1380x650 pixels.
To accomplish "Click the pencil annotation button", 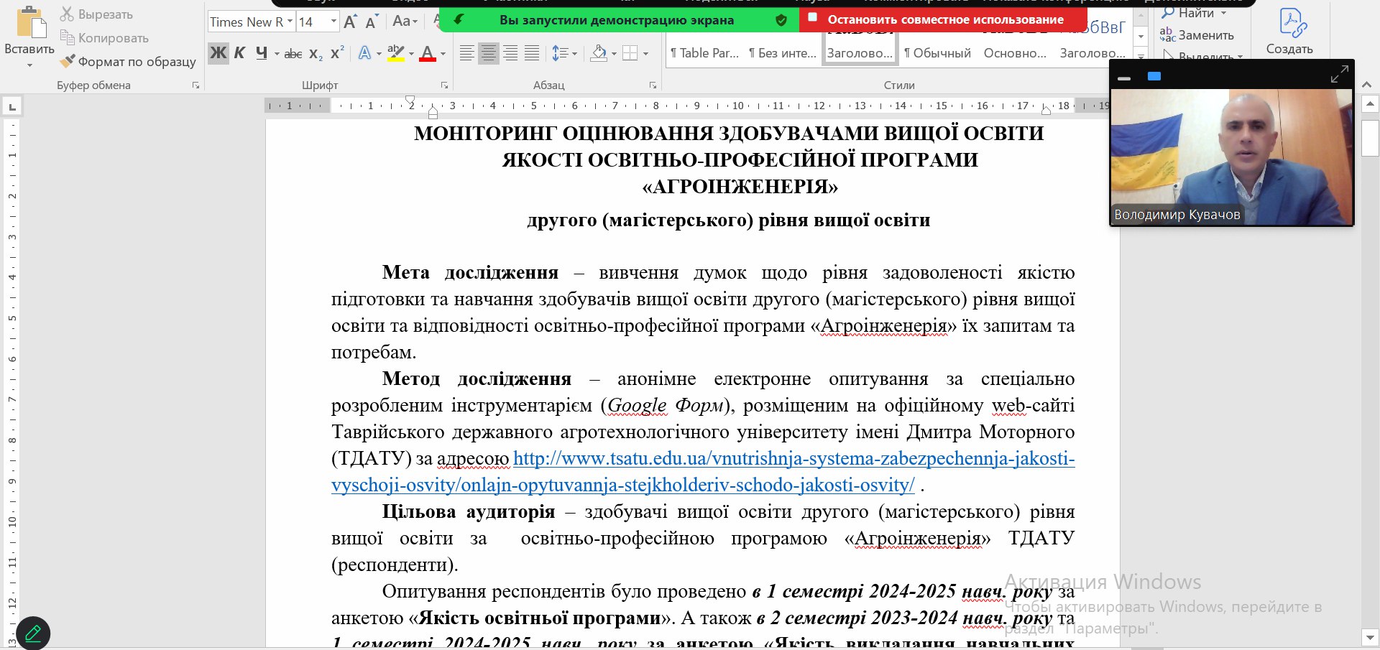I will (x=33, y=633).
